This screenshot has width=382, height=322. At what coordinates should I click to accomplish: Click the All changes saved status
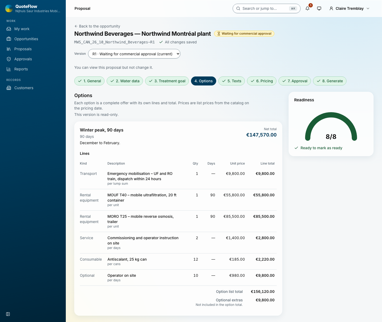(178, 42)
